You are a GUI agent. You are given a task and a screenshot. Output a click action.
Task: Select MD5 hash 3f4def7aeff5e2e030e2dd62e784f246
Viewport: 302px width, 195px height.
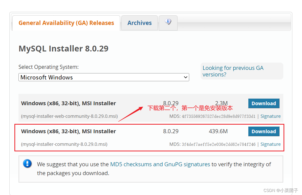[x=219, y=144]
